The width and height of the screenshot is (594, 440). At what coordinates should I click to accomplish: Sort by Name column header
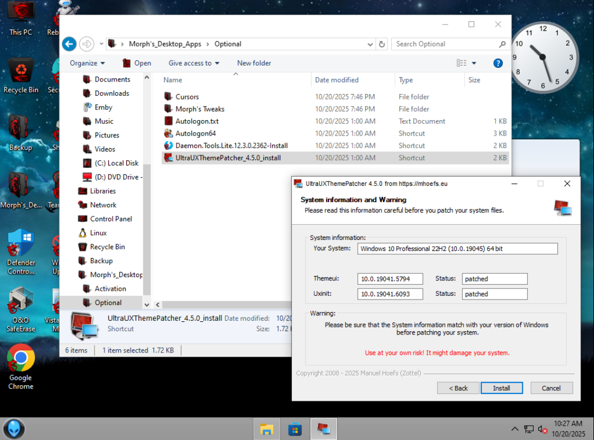[x=173, y=80]
